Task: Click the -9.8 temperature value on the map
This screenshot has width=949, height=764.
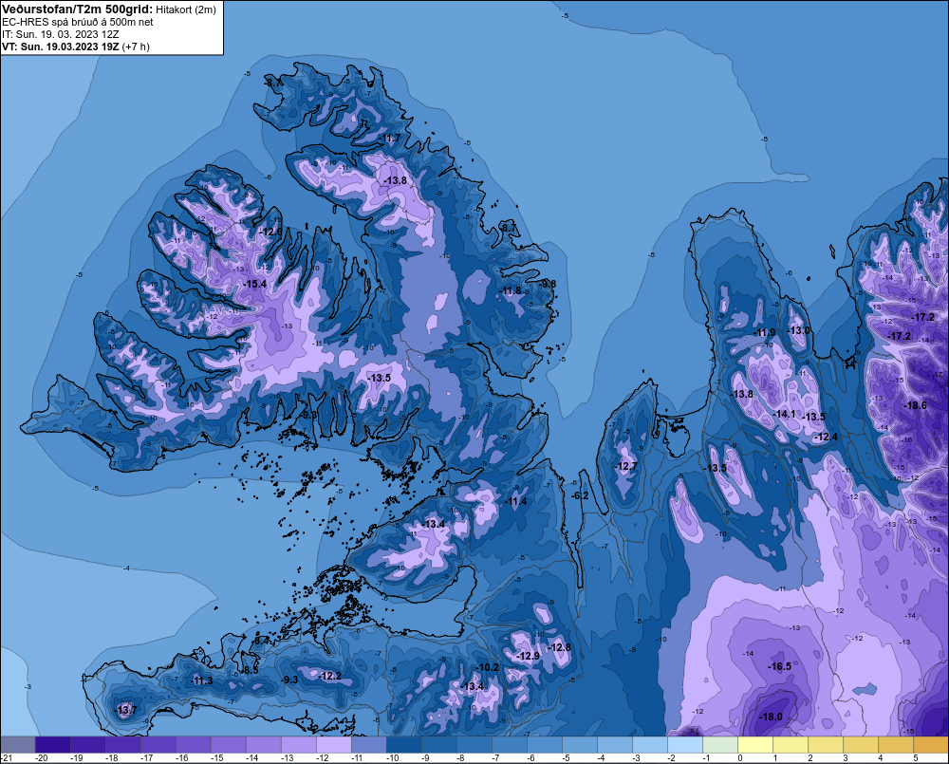Action: [548, 284]
